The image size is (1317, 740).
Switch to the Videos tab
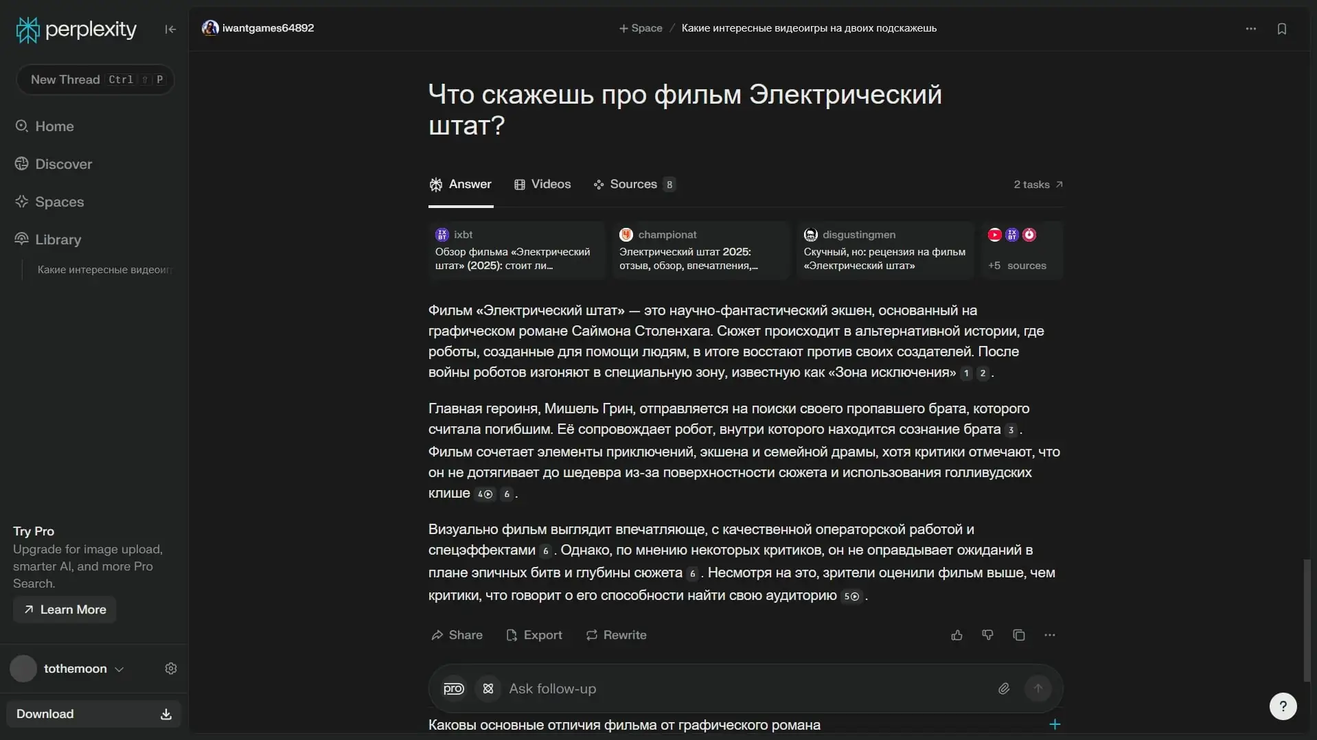click(x=542, y=184)
